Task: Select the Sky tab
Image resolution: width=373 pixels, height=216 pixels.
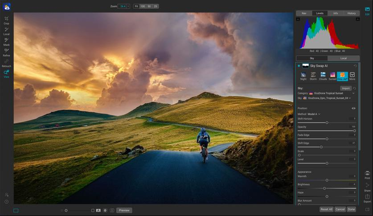Action: click(x=312, y=58)
